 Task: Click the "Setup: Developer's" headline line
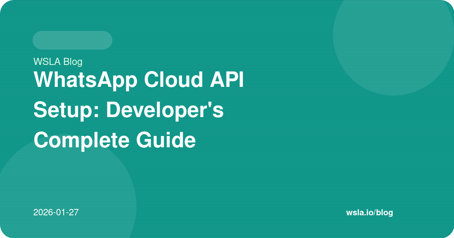(129, 110)
